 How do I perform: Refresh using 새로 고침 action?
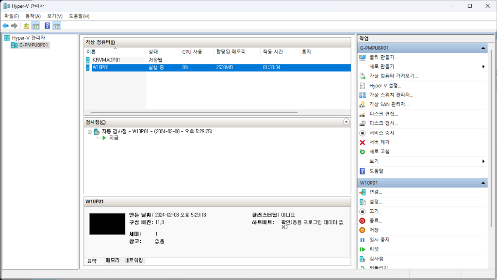[x=380, y=152]
